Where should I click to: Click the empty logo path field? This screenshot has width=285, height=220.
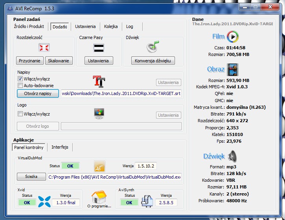click(x=121, y=126)
